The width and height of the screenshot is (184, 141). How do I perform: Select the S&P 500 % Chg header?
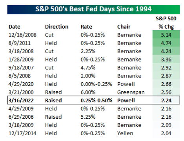pos(166,23)
